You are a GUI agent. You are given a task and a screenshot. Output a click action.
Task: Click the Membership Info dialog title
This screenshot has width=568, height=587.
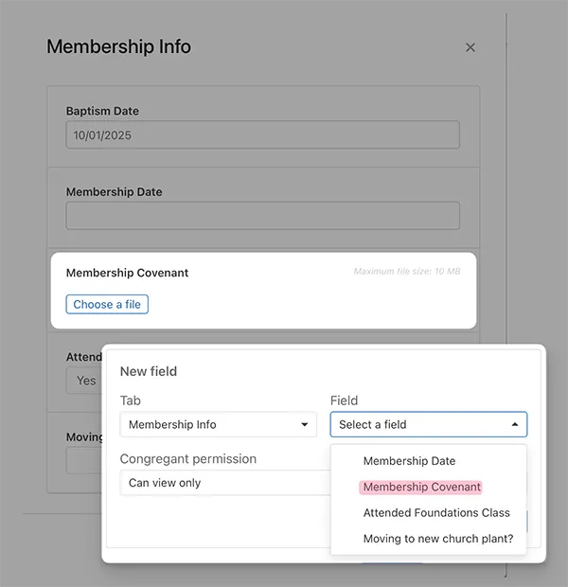click(x=118, y=46)
